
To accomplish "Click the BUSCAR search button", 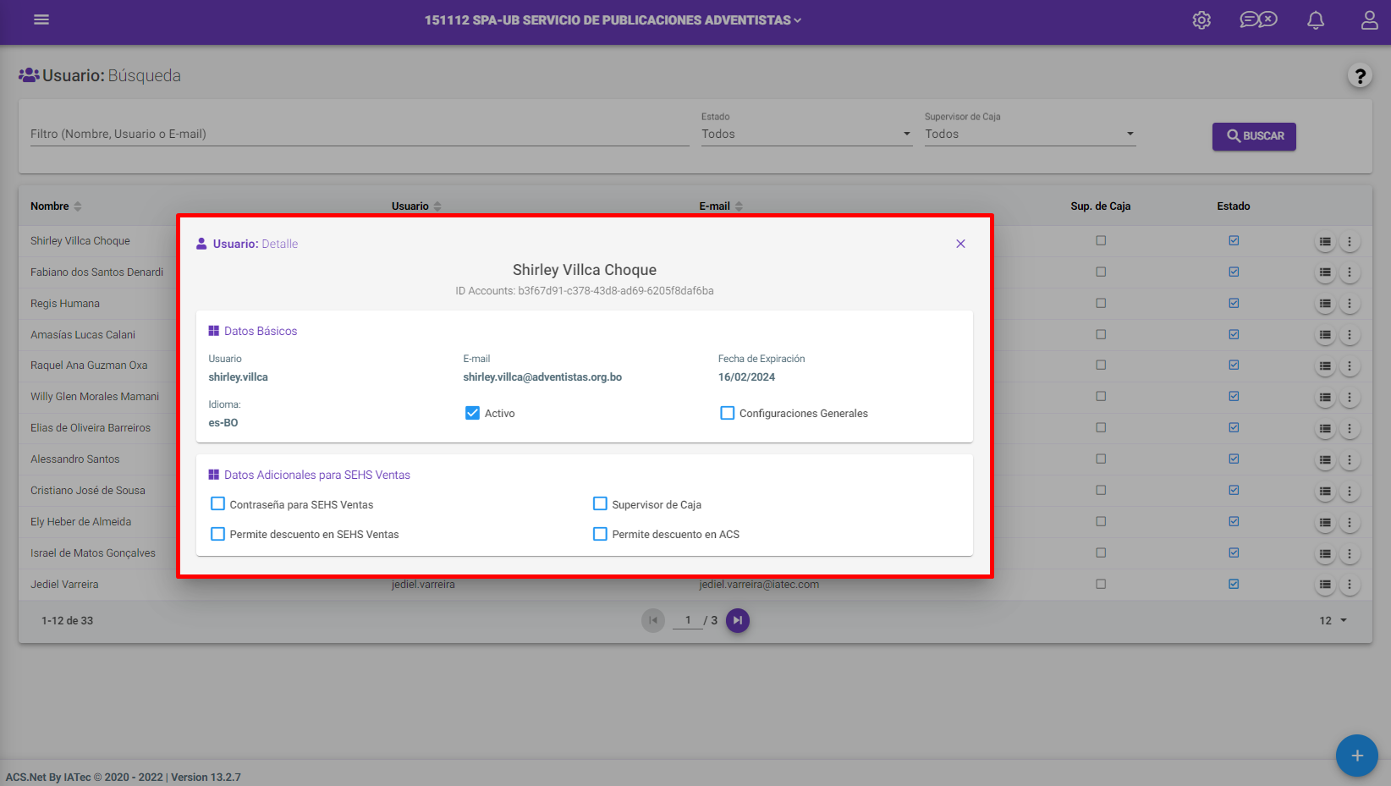I will 1254,136.
